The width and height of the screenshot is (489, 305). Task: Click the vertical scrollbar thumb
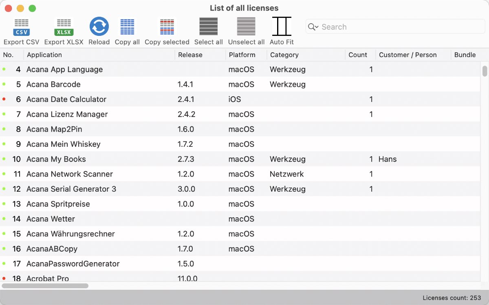point(485,71)
